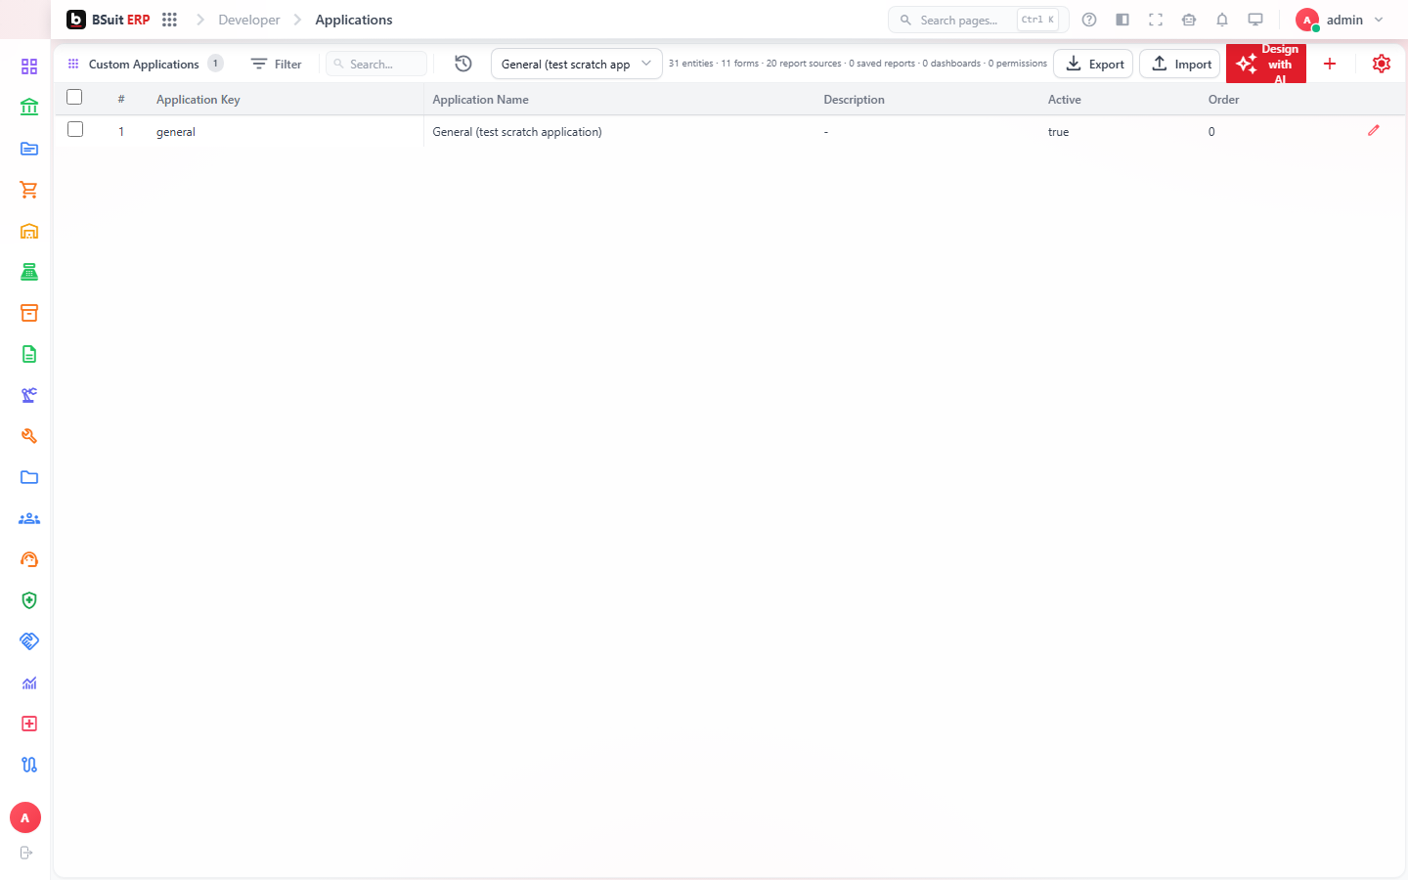This screenshot has height=880, width=1408.
Task: Open the handshake icon in sidebar
Action: [x=29, y=641]
